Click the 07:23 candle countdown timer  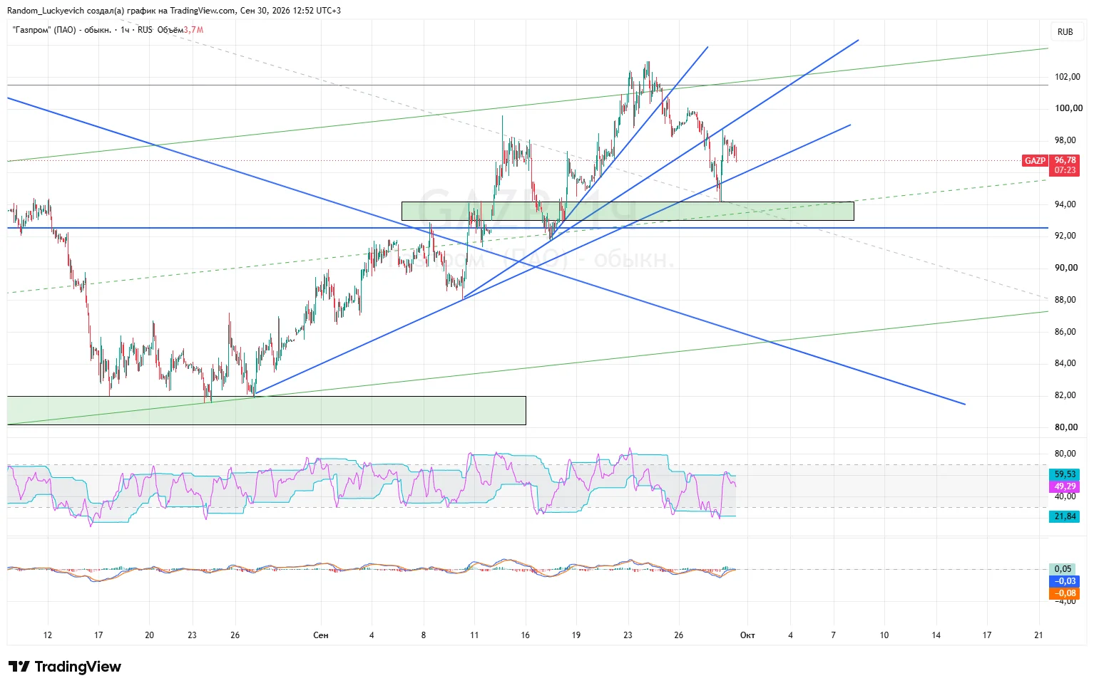[x=1065, y=171]
